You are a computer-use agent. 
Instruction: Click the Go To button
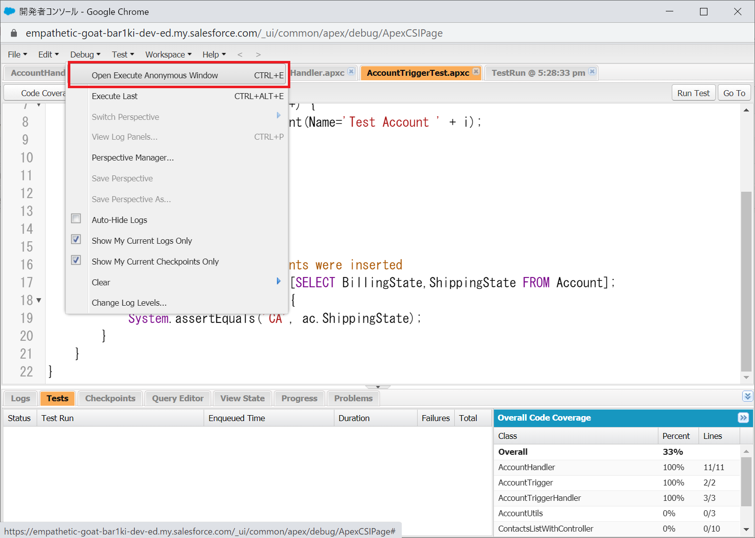pyautogui.click(x=734, y=93)
